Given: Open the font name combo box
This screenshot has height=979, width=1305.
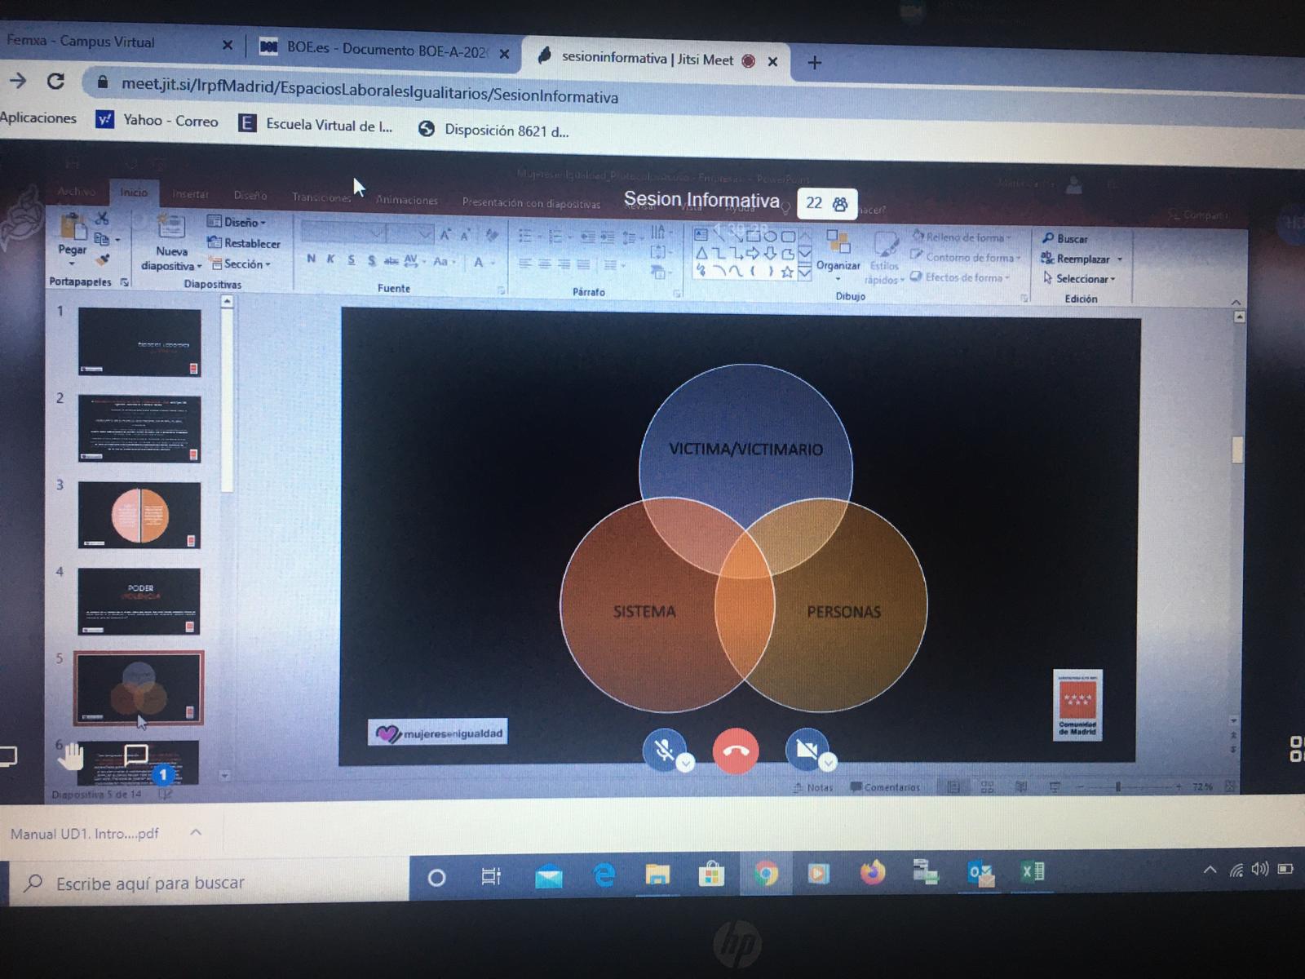Looking at the screenshot, I should point(343,233).
